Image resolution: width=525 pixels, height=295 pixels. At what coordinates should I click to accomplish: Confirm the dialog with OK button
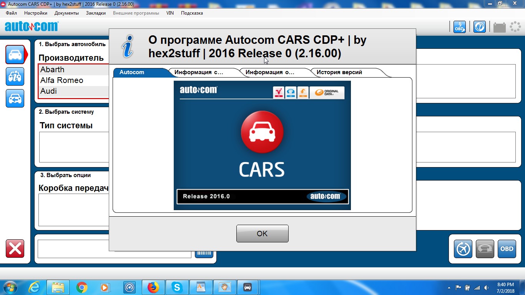coord(262,234)
